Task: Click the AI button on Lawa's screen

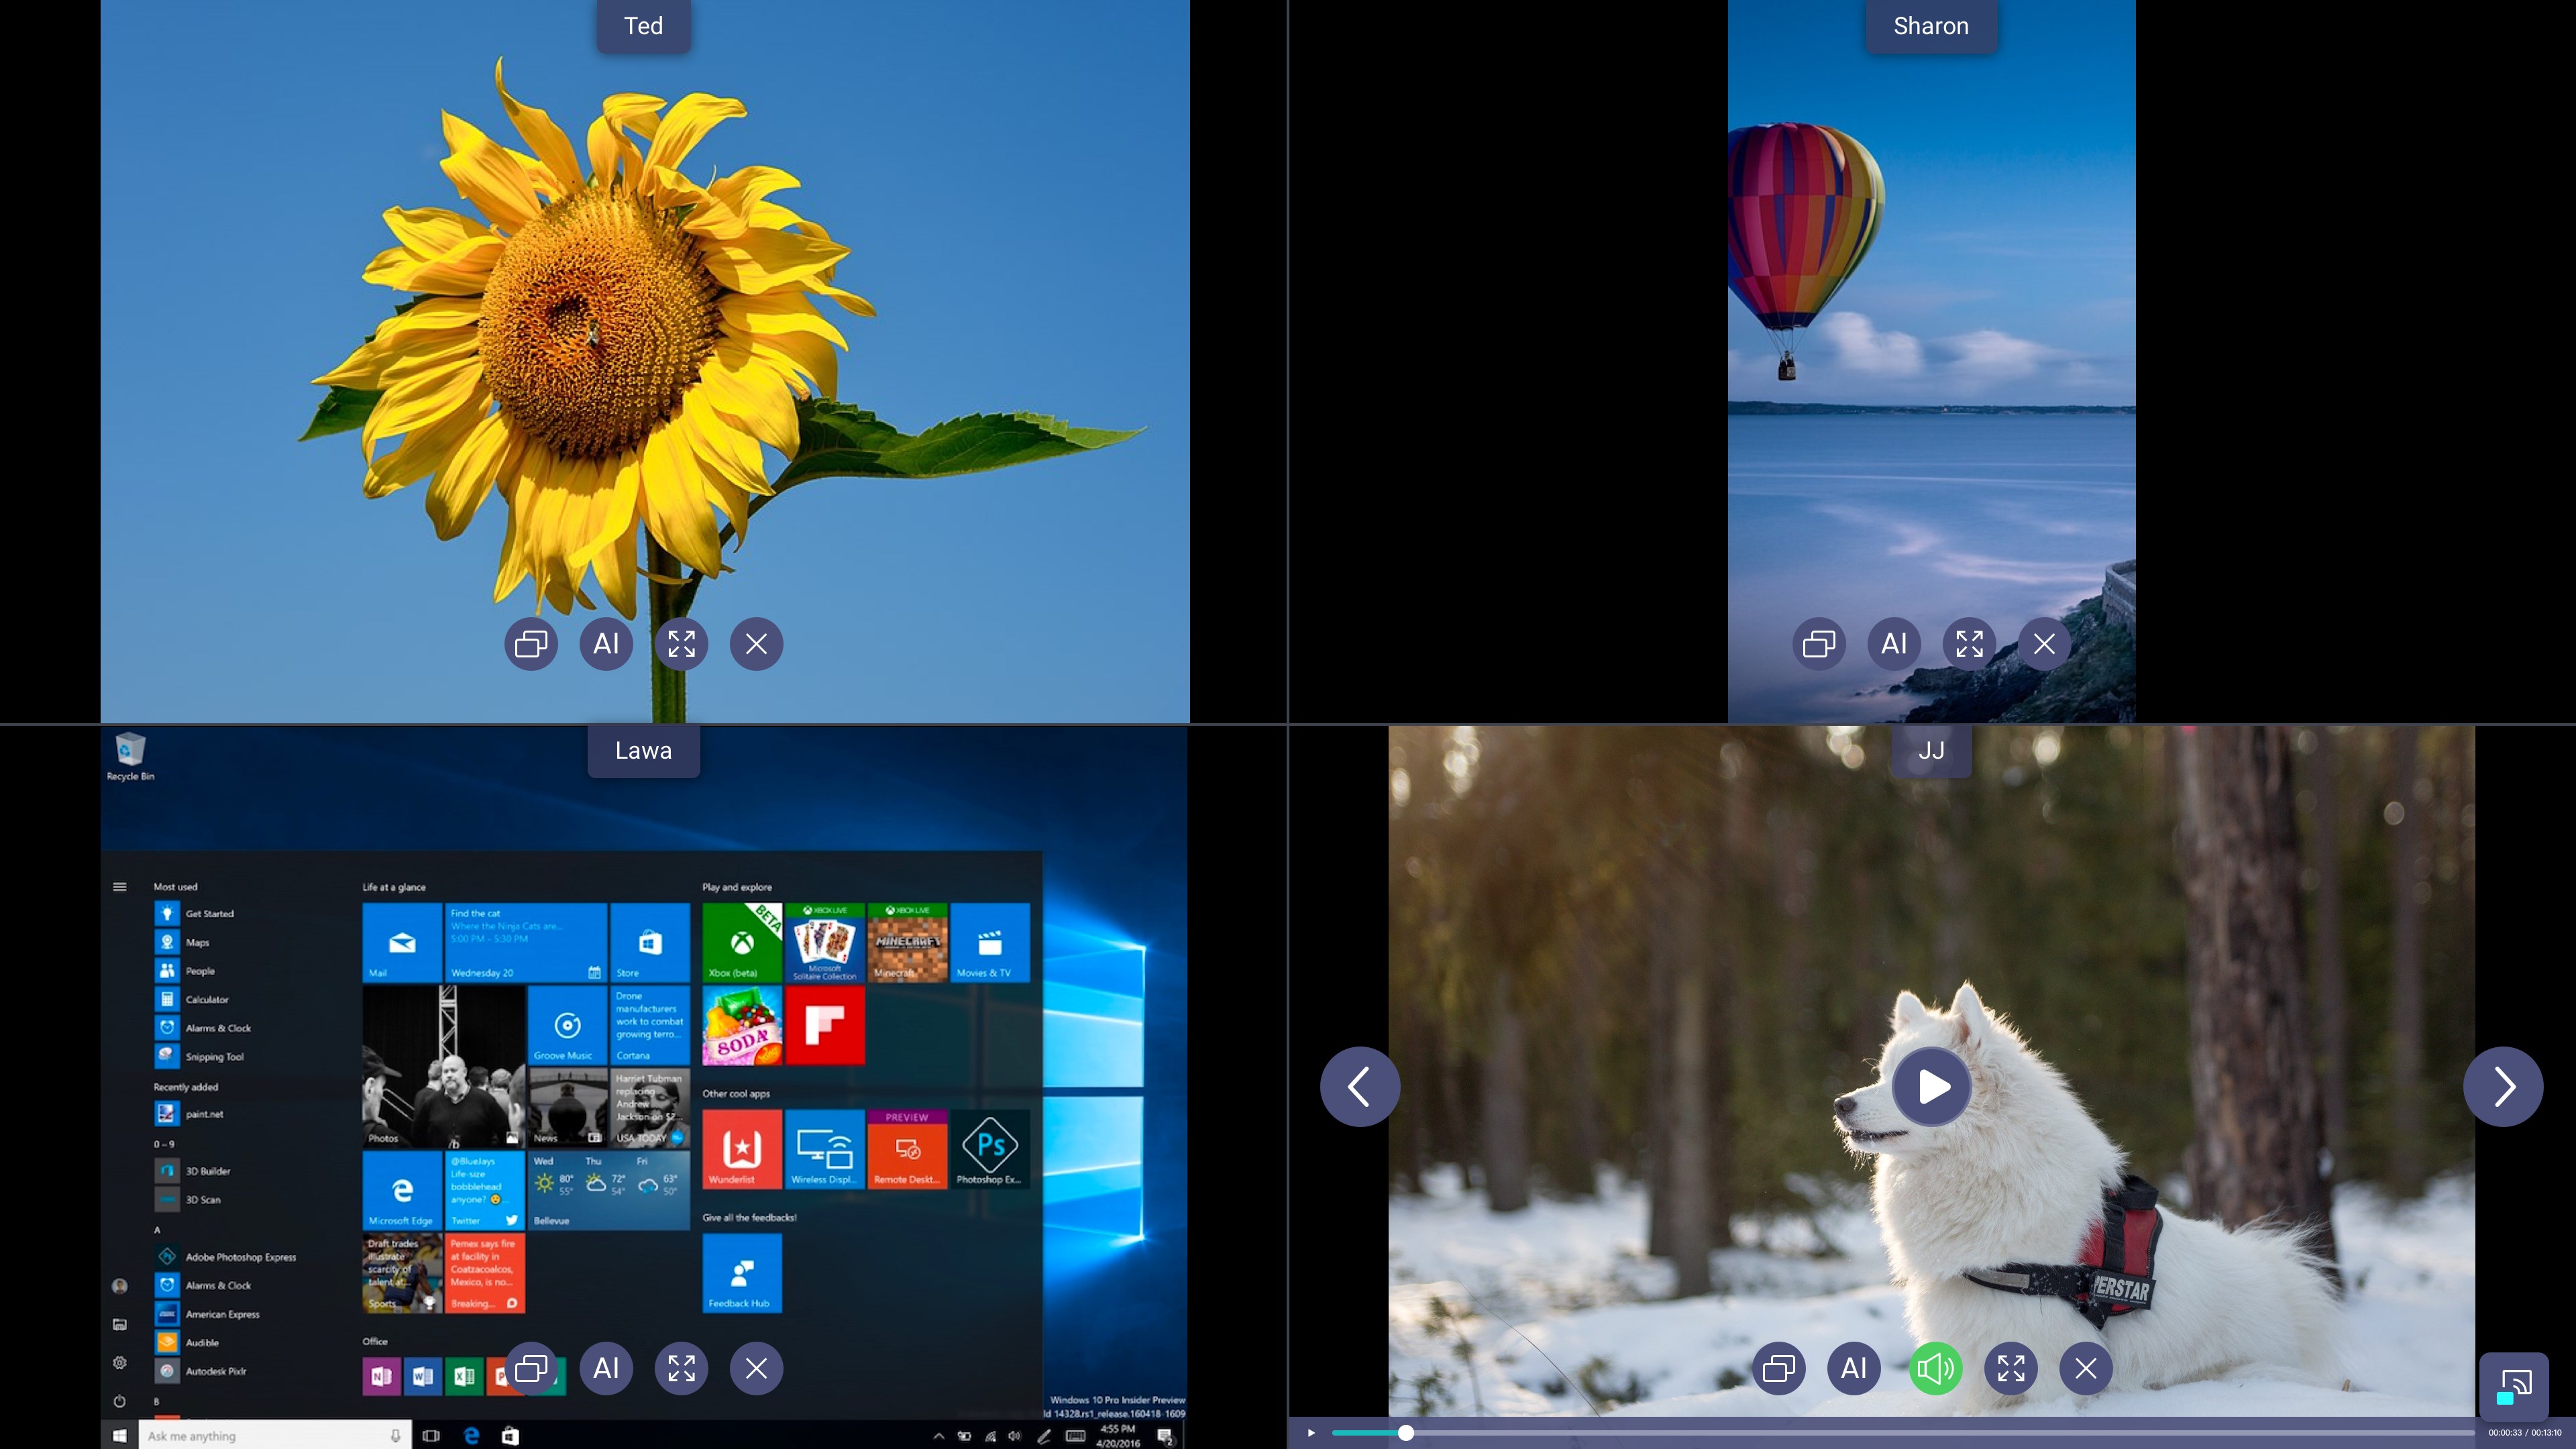Action: (606, 1368)
